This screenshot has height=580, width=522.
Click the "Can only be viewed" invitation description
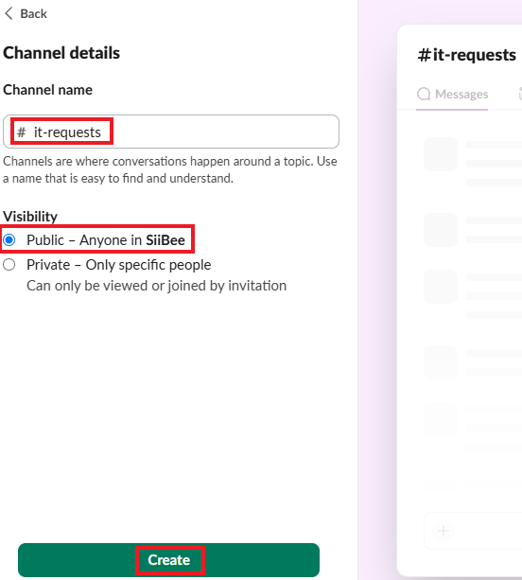(156, 286)
